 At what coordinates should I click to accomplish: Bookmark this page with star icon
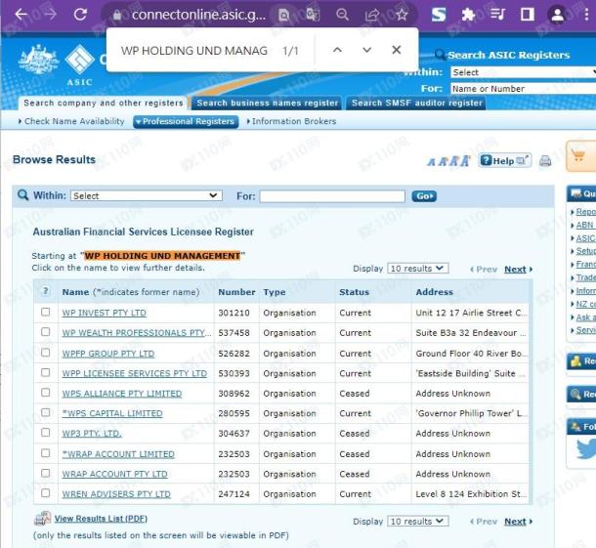pyautogui.click(x=402, y=15)
